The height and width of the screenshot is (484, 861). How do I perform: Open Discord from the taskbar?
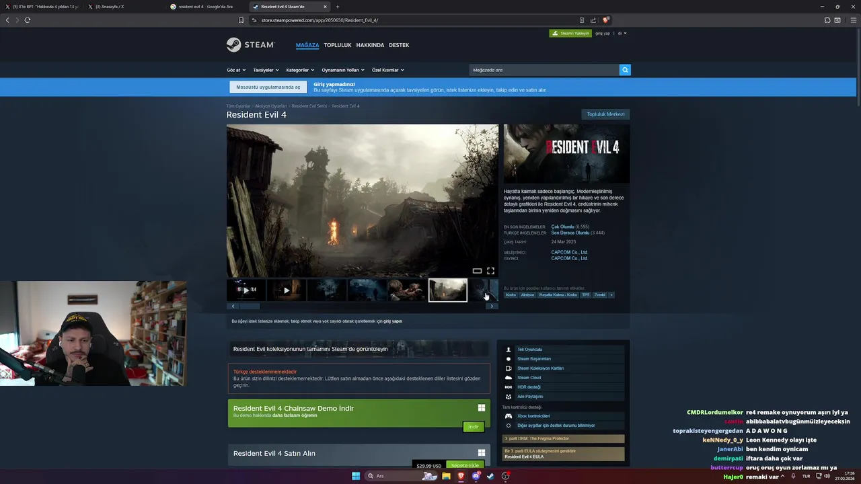point(476,476)
